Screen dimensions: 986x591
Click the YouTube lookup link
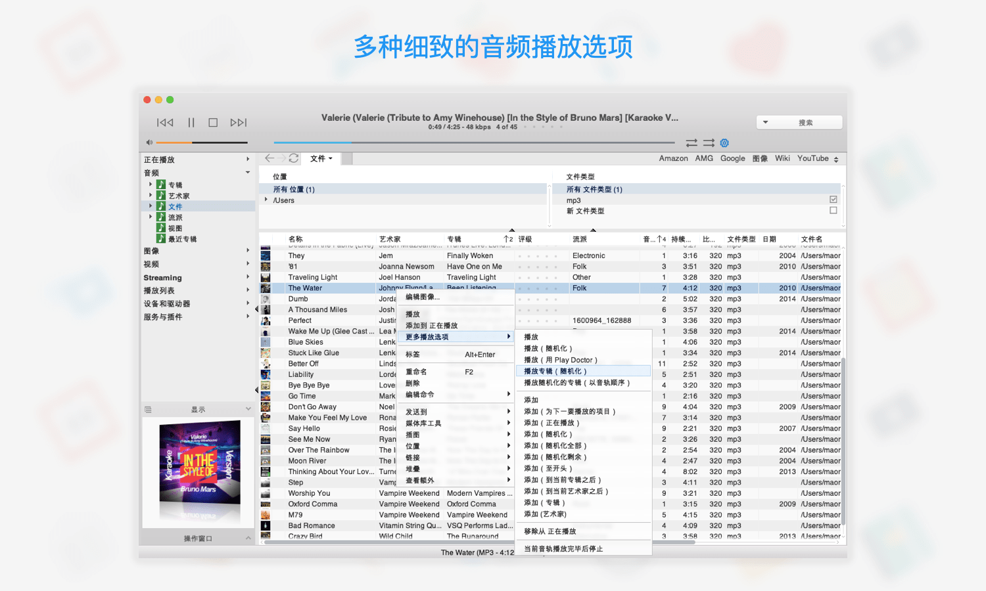tap(813, 158)
